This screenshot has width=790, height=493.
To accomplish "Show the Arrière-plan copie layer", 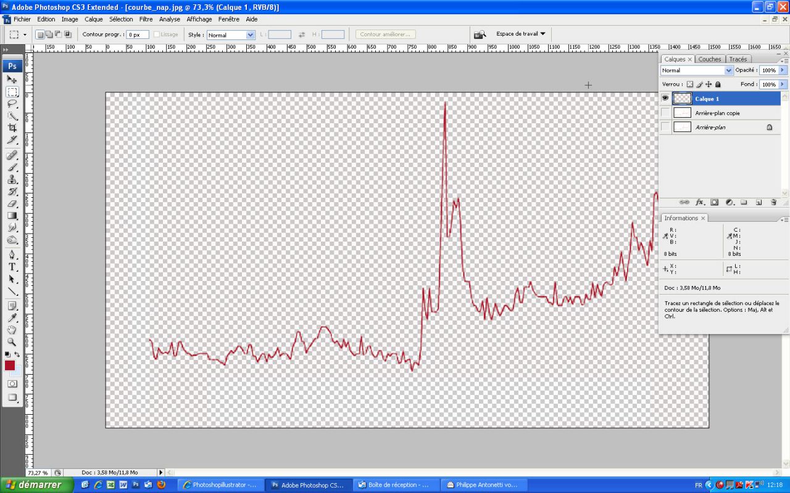I will pyautogui.click(x=665, y=113).
